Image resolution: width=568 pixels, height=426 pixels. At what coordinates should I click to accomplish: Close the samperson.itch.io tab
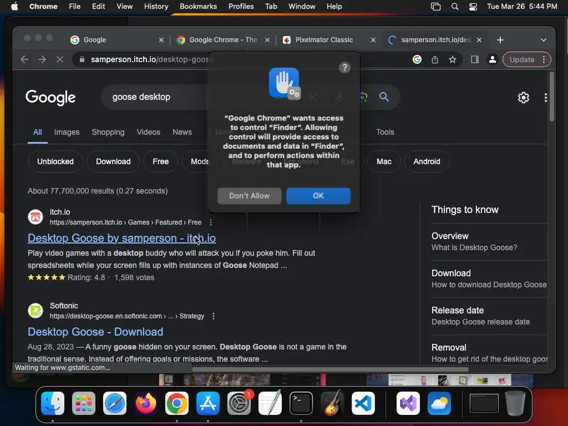coord(479,40)
